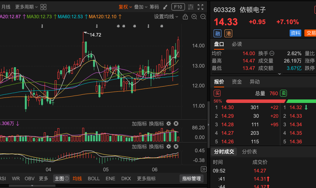Expand the quote details chevron
Image resolution: width=316 pixels, height=188 pixels.
[x=280, y=74]
